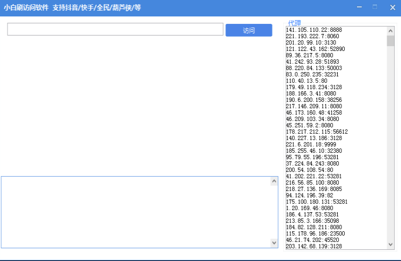Select proxy 89.36.217.5:8080
401x261 pixels.
310,55
